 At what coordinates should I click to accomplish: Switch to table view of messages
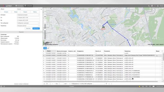(45, 48)
